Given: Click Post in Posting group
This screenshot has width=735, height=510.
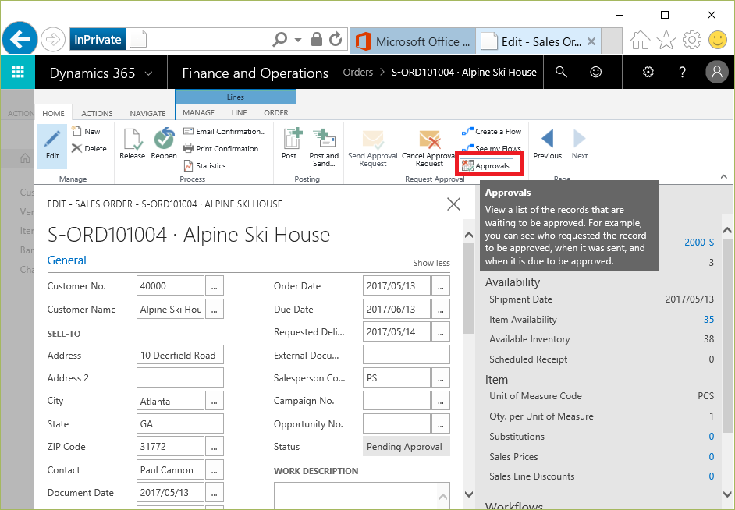Looking at the screenshot, I should (x=292, y=144).
